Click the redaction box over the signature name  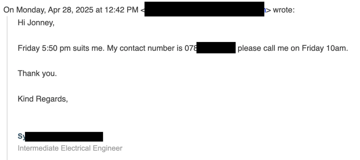pyautogui.click(x=64, y=137)
